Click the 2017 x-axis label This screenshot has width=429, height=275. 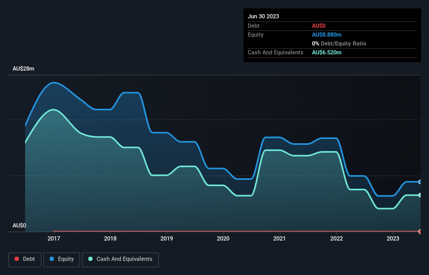point(54,238)
